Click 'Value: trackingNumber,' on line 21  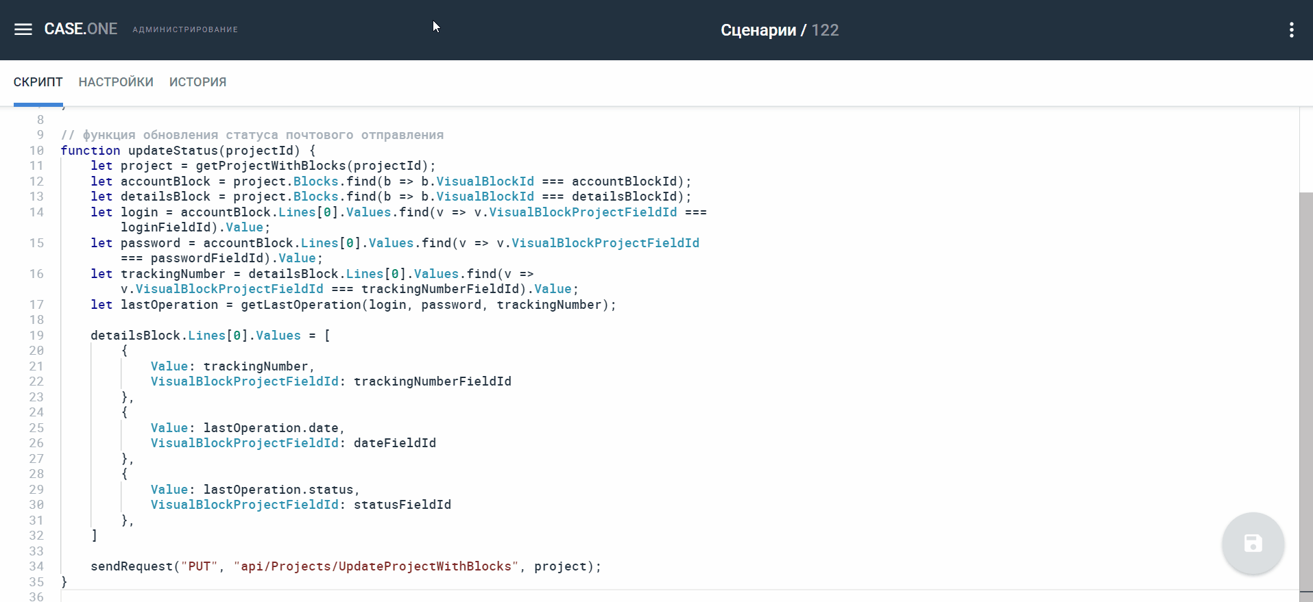[x=233, y=366]
